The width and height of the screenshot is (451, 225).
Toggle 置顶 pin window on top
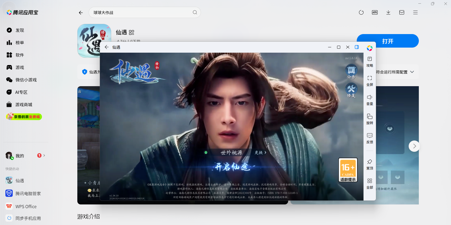tap(369, 164)
